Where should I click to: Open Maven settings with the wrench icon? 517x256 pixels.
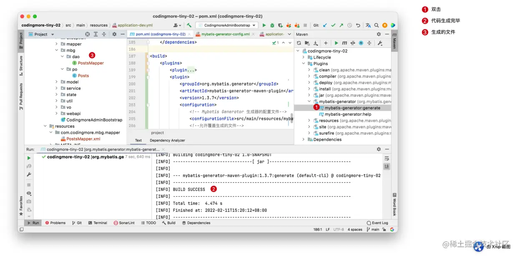click(x=380, y=43)
